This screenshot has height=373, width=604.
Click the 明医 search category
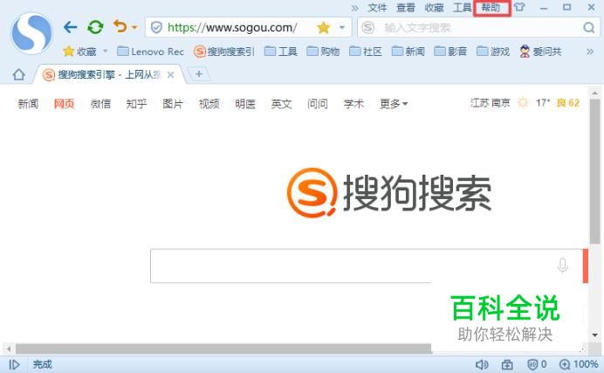[245, 103]
